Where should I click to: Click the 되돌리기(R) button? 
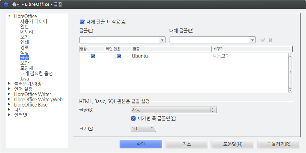(279, 144)
